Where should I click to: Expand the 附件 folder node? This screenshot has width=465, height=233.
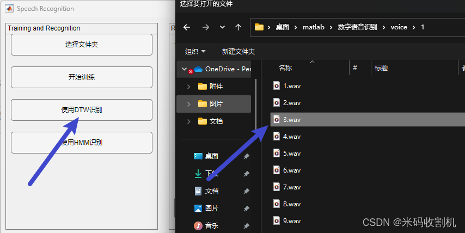188,87
